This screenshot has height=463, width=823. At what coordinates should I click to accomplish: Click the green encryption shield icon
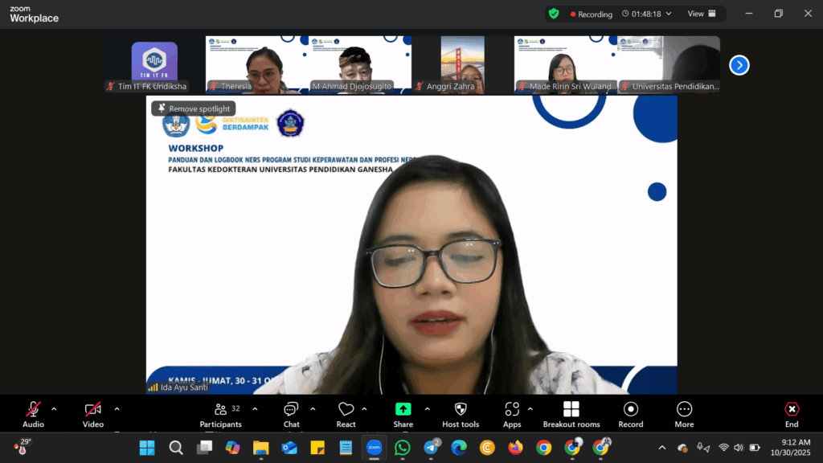tap(554, 14)
